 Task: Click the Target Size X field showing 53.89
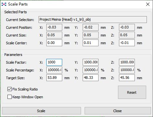pos(54,78)
